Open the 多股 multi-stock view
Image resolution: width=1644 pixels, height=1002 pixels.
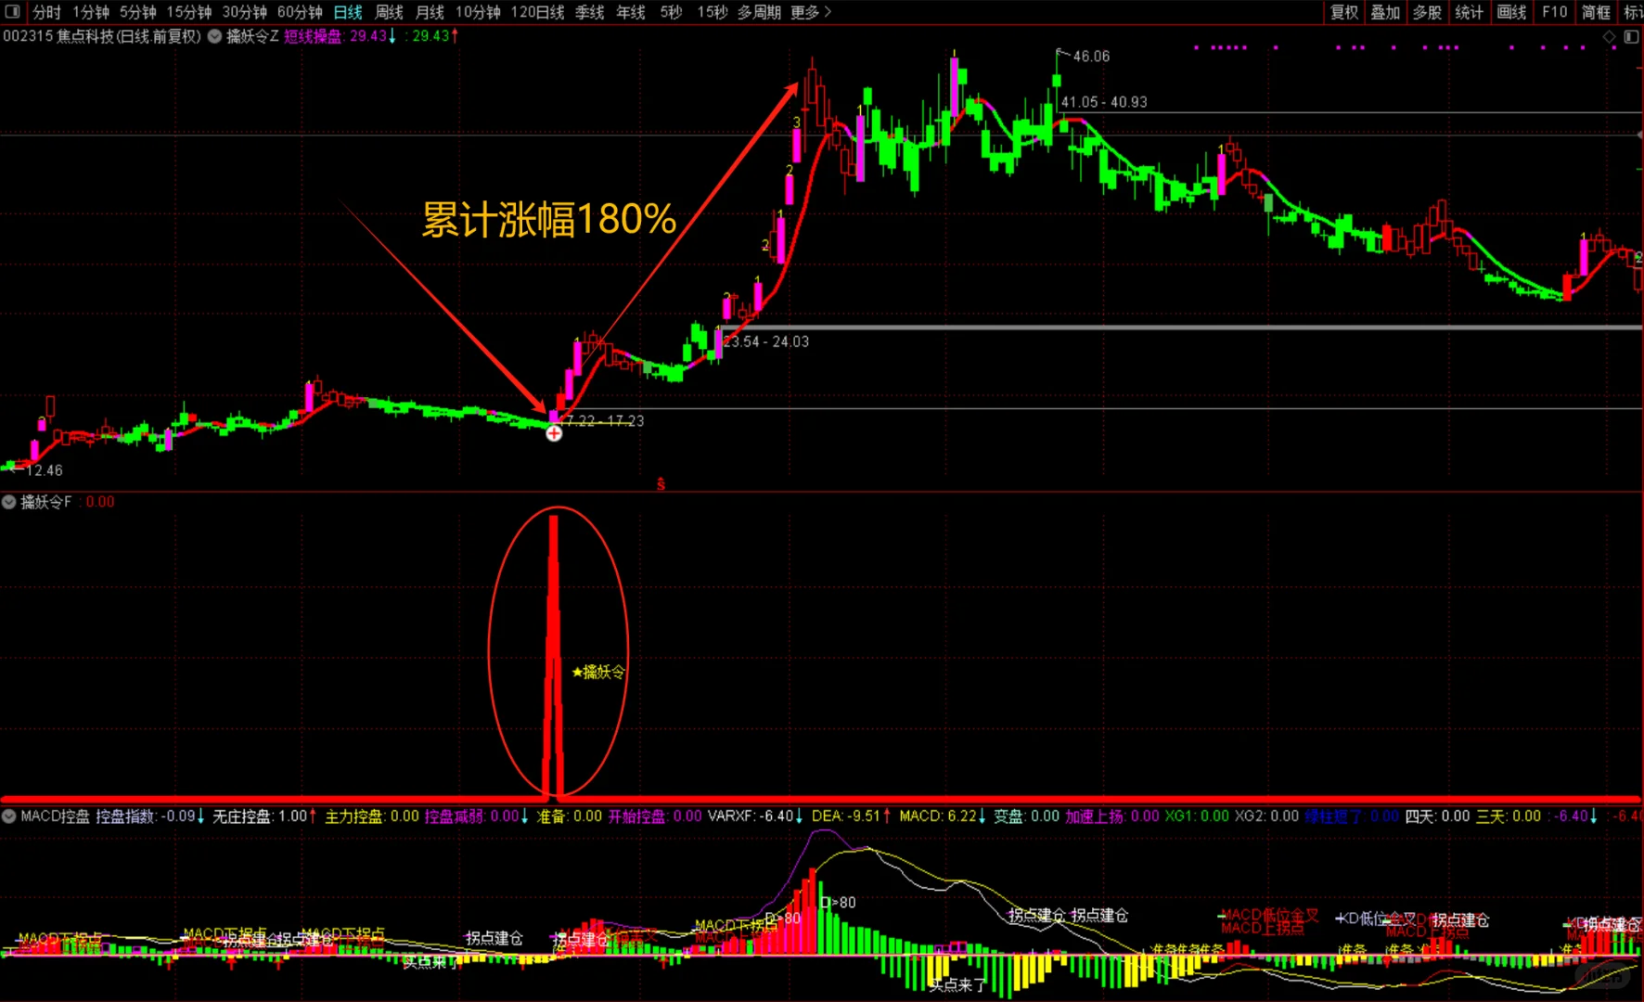[x=1427, y=12]
